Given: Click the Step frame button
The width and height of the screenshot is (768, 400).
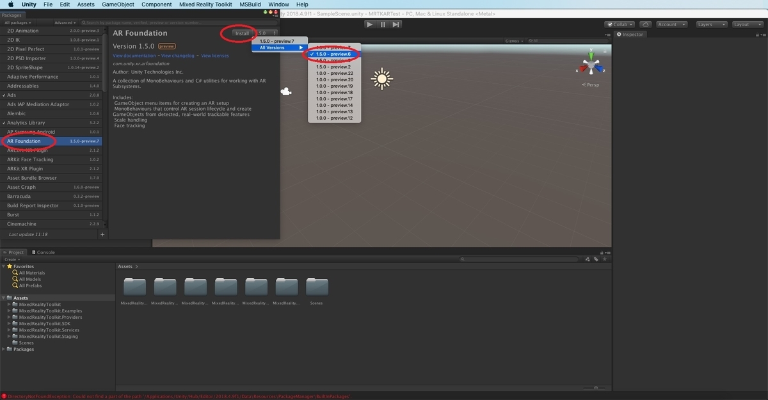Looking at the screenshot, I should (396, 24).
